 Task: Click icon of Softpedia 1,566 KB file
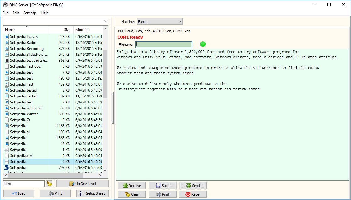coord(7,138)
